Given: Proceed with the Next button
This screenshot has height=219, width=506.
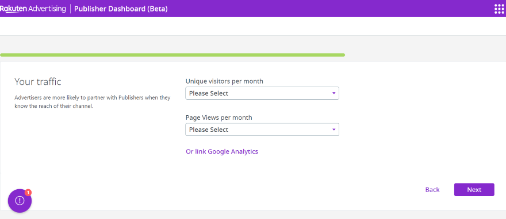Looking at the screenshot, I should (x=474, y=190).
